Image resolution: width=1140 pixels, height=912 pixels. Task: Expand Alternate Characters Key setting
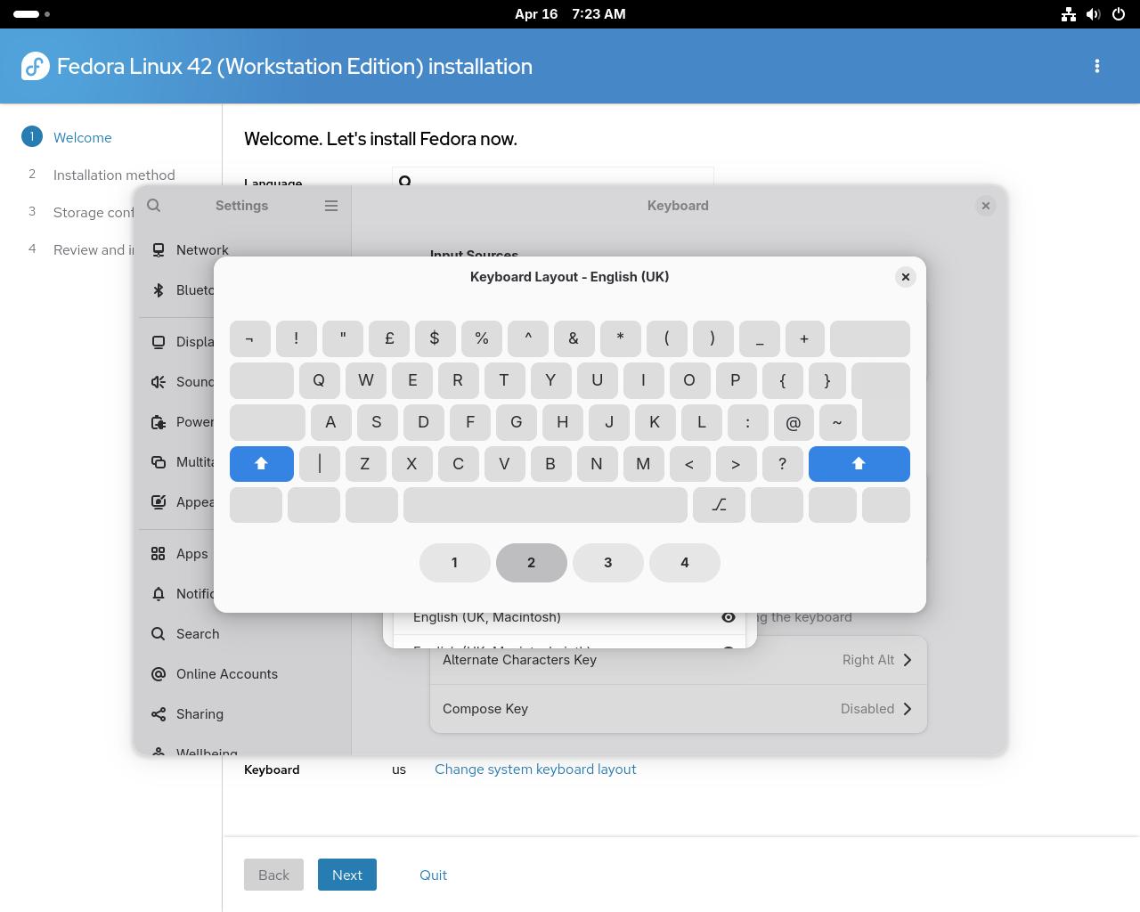pos(679,660)
